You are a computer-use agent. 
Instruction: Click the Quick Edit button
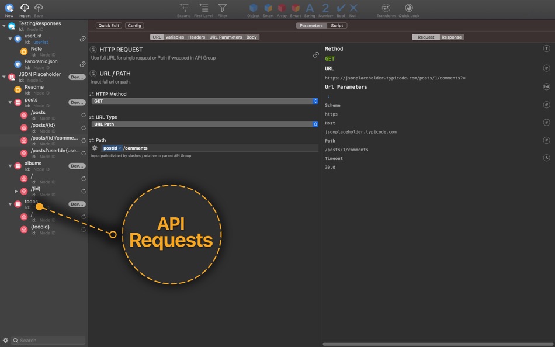[109, 26]
